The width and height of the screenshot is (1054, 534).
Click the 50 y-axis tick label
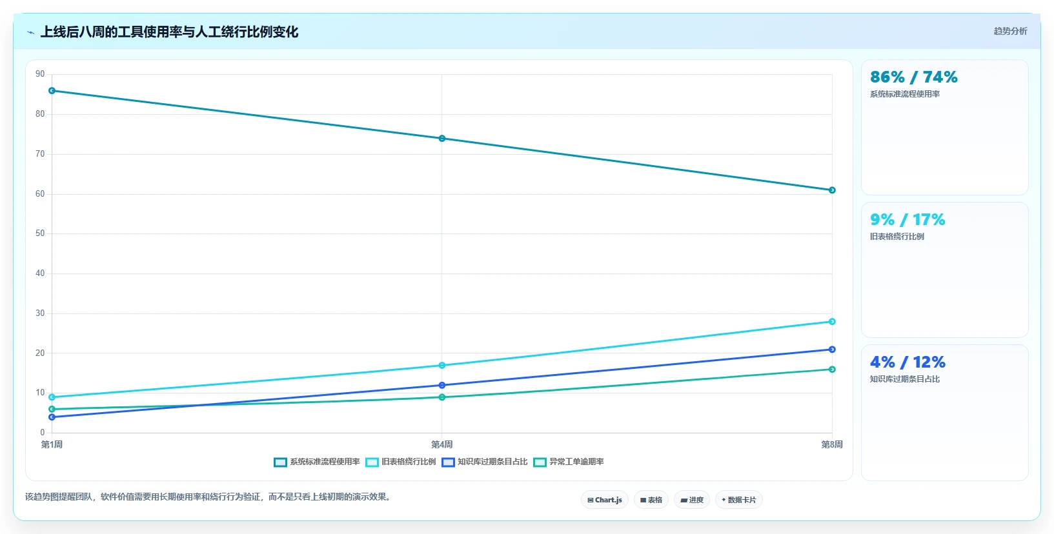pos(40,233)
